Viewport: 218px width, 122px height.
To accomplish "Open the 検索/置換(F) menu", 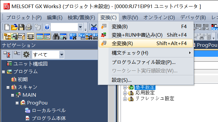I will tap(81, 18).
